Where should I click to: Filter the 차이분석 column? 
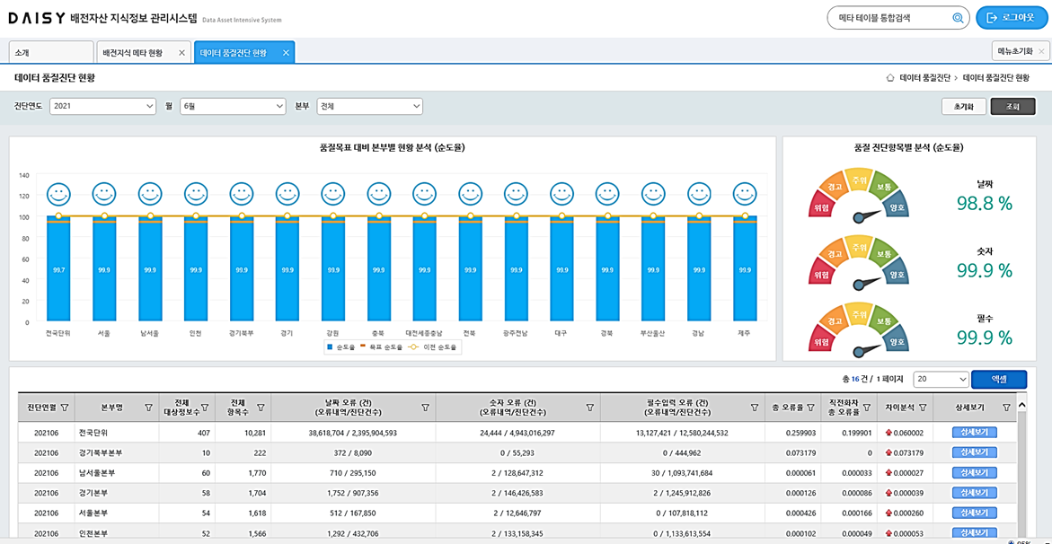922,408
